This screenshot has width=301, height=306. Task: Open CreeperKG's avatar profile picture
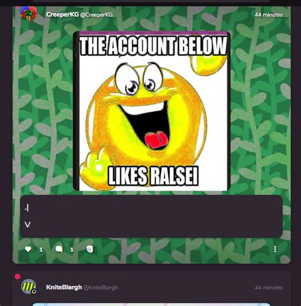click(29, 13)
